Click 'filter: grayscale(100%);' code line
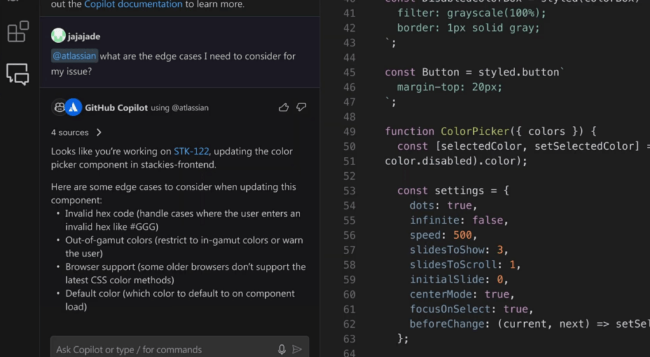This screenshot has width=650, height=357. coord(471,13)
